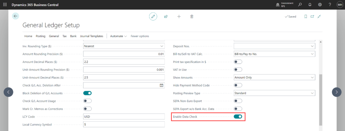Image resolution: width=345 pixels, height=131 pixels.
Task: Toggle Check G/L Account Usage
Action: tap(87, 101)
